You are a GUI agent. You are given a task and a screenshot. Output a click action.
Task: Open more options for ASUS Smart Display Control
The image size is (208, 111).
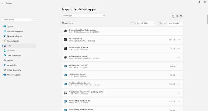coord(179,84)
